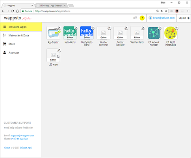Open the Weather Rants app tile

click(137, 33)
